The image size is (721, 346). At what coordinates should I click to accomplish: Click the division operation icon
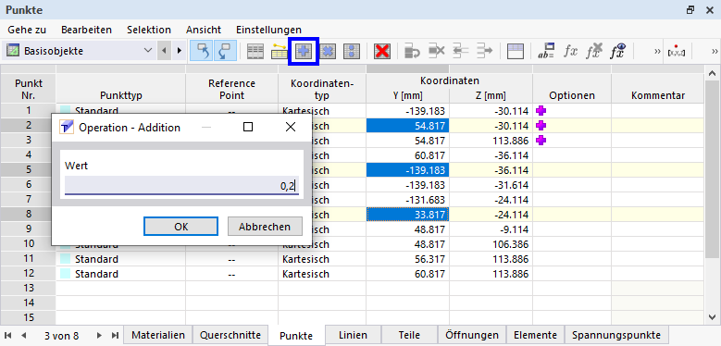coord(352,51)
